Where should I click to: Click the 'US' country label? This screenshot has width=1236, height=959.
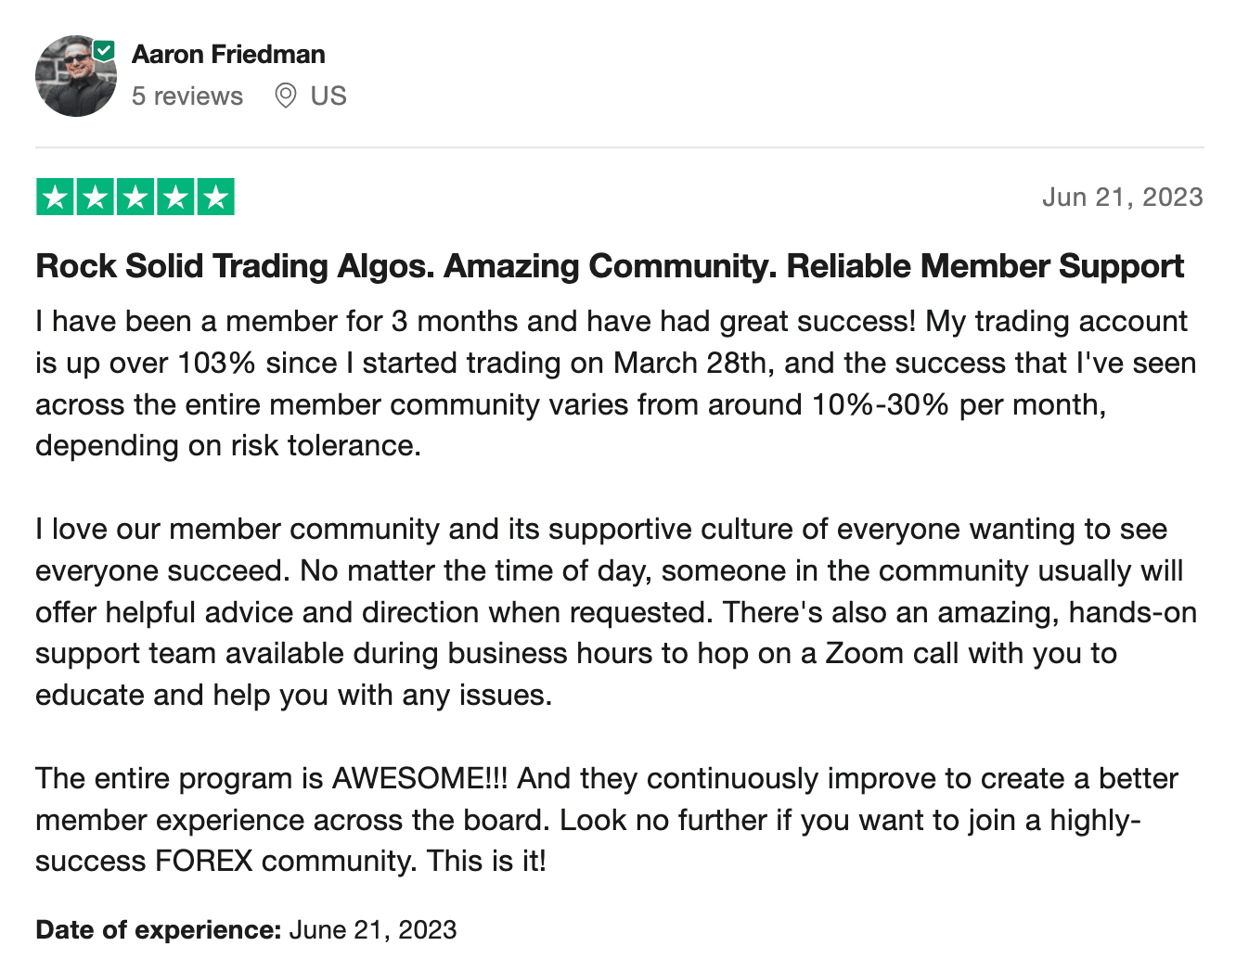328,96
